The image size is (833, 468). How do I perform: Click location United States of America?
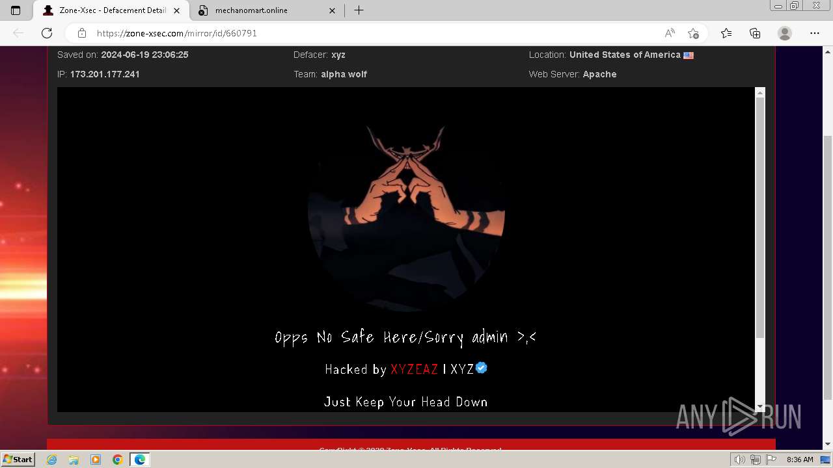625,55
